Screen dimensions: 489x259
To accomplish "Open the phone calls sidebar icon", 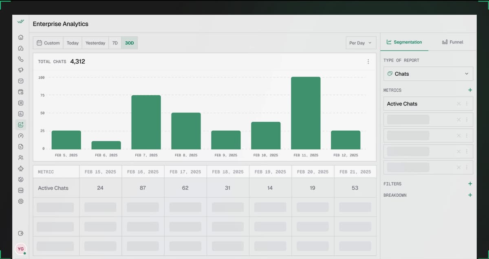I will point(21,59).
